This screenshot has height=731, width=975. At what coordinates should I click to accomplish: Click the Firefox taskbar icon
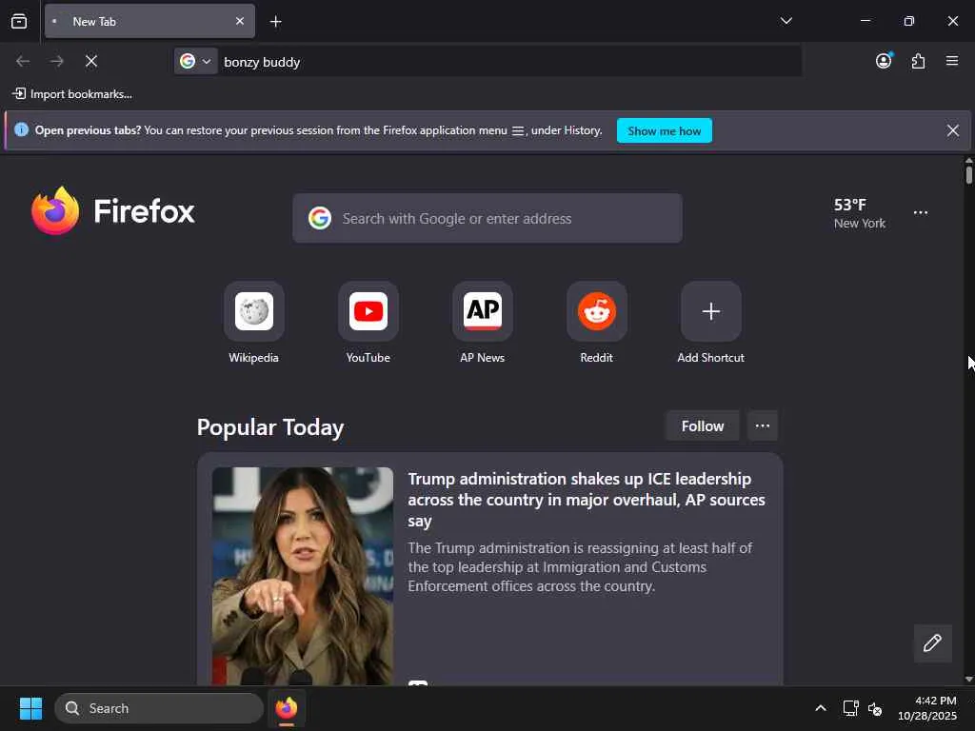click(286, 708)
